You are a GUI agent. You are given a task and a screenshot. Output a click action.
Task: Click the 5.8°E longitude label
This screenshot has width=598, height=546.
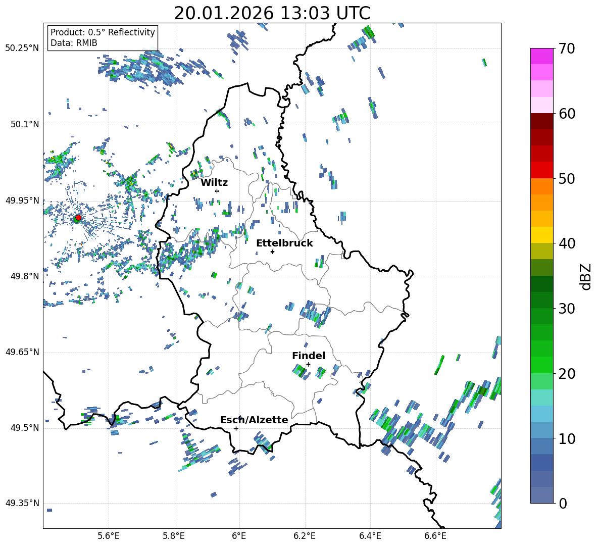pos(174,536)
